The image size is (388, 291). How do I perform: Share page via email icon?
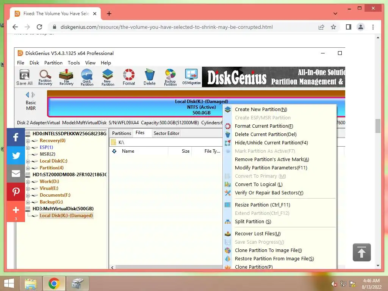tap(16, 174)
